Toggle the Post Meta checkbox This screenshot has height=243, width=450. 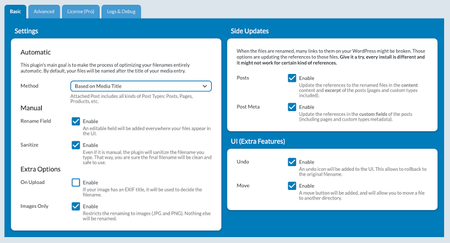[292, 107]
